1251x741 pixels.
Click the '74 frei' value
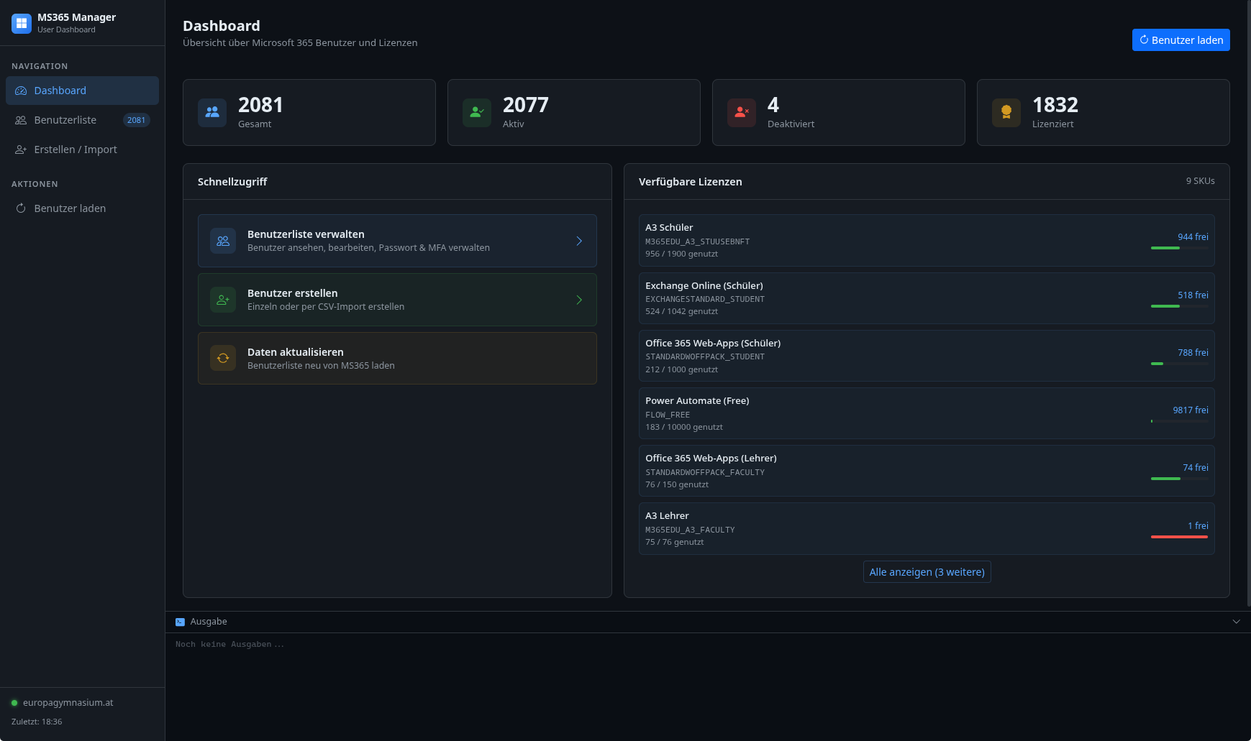pyautogui.click(x=1196, y=468)
